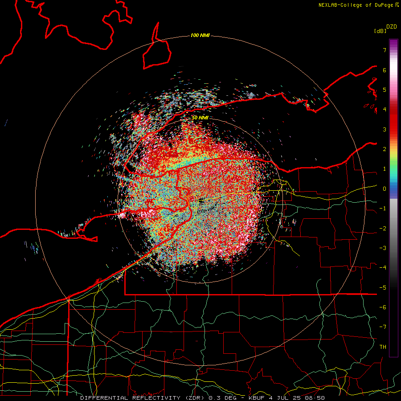Click the -5 dB label on the color scale
401x401 pixels.
(383, 288)
